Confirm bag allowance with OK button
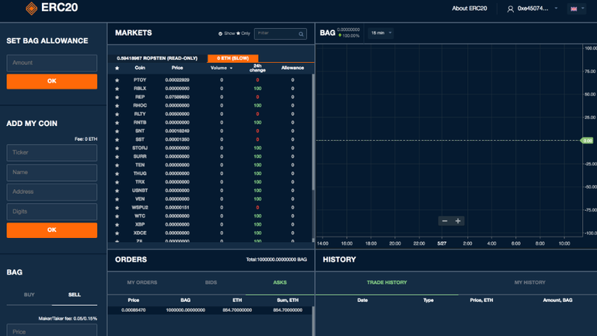Image resolution: width=597 pixels, height=336 pixels. click(52, 82)
